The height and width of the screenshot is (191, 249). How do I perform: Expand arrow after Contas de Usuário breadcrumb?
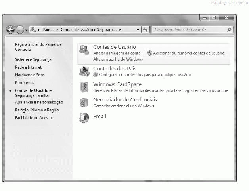(x=120, y=30)
